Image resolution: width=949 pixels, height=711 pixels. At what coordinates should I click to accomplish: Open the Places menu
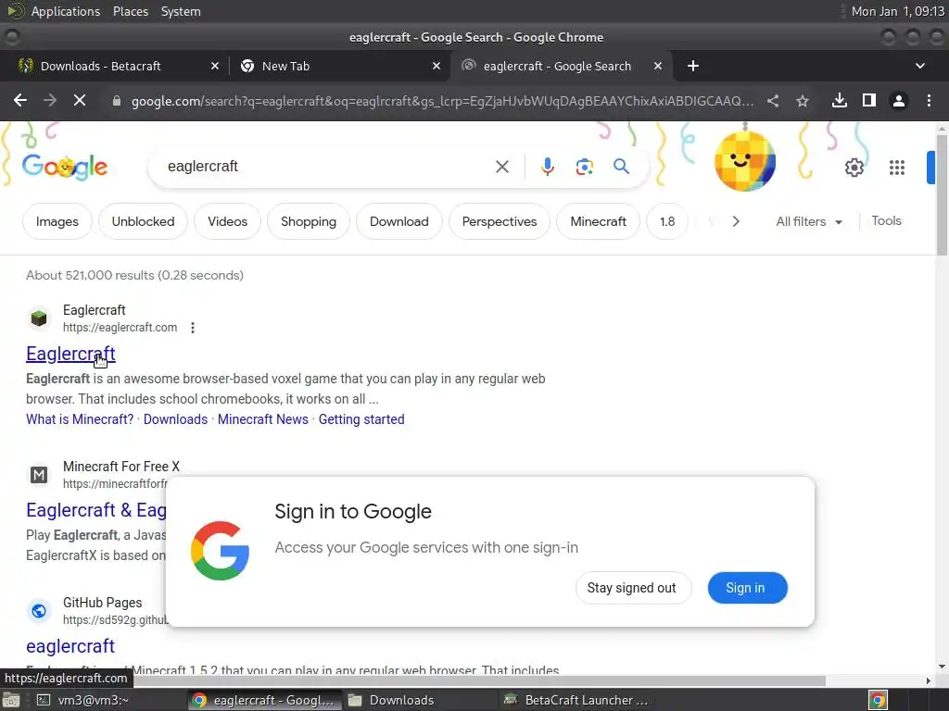[130, 11]
